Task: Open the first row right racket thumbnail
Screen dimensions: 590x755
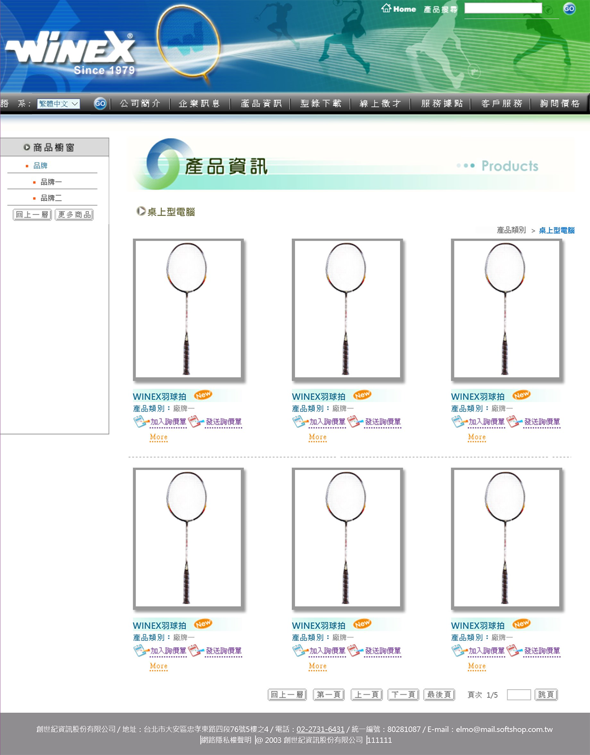Action: (x=507, y=310)
